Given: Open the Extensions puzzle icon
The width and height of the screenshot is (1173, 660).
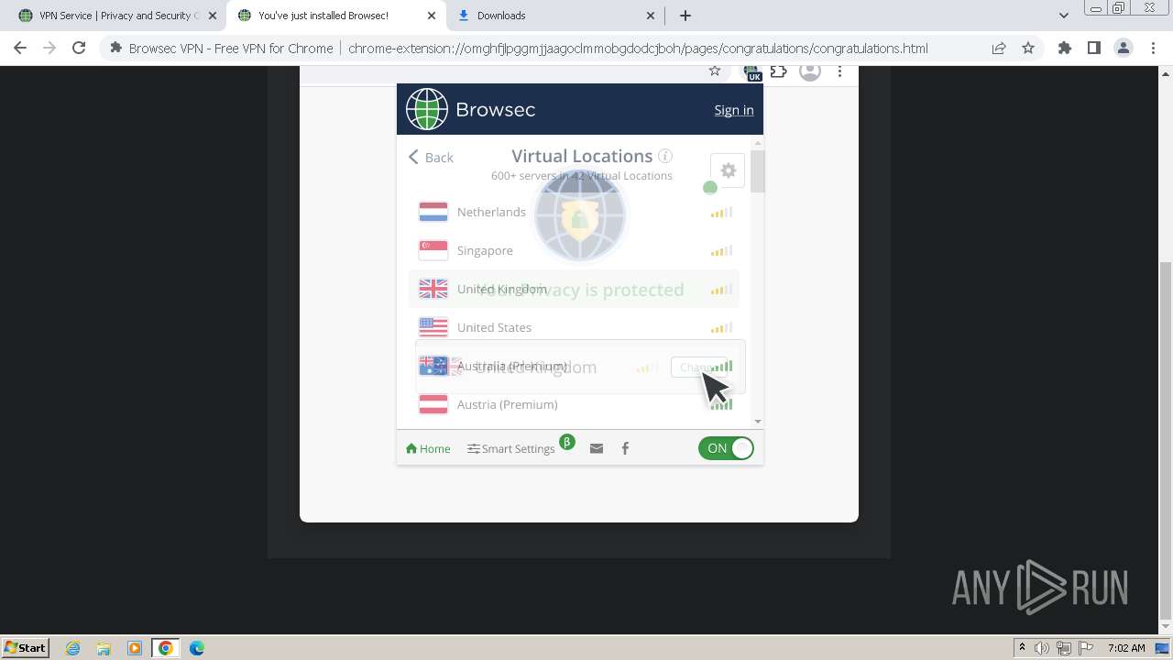Looking at the screenshot, I should 1064,49.
